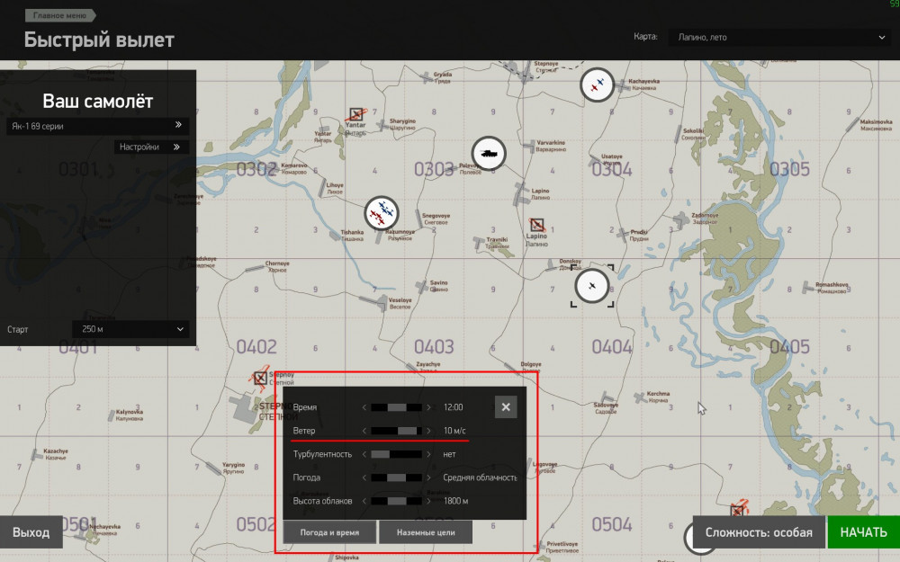This screenshot has width=900, height=562.
Task: Adjust the Погода weather slider
Action: pyautogui.click(x=396, y=477)
